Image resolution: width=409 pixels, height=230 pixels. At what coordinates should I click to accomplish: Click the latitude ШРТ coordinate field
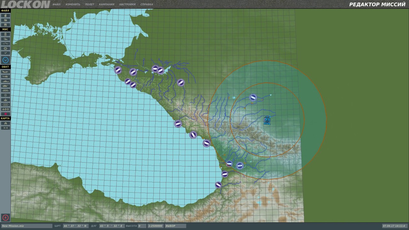click(x=75, y=226)
